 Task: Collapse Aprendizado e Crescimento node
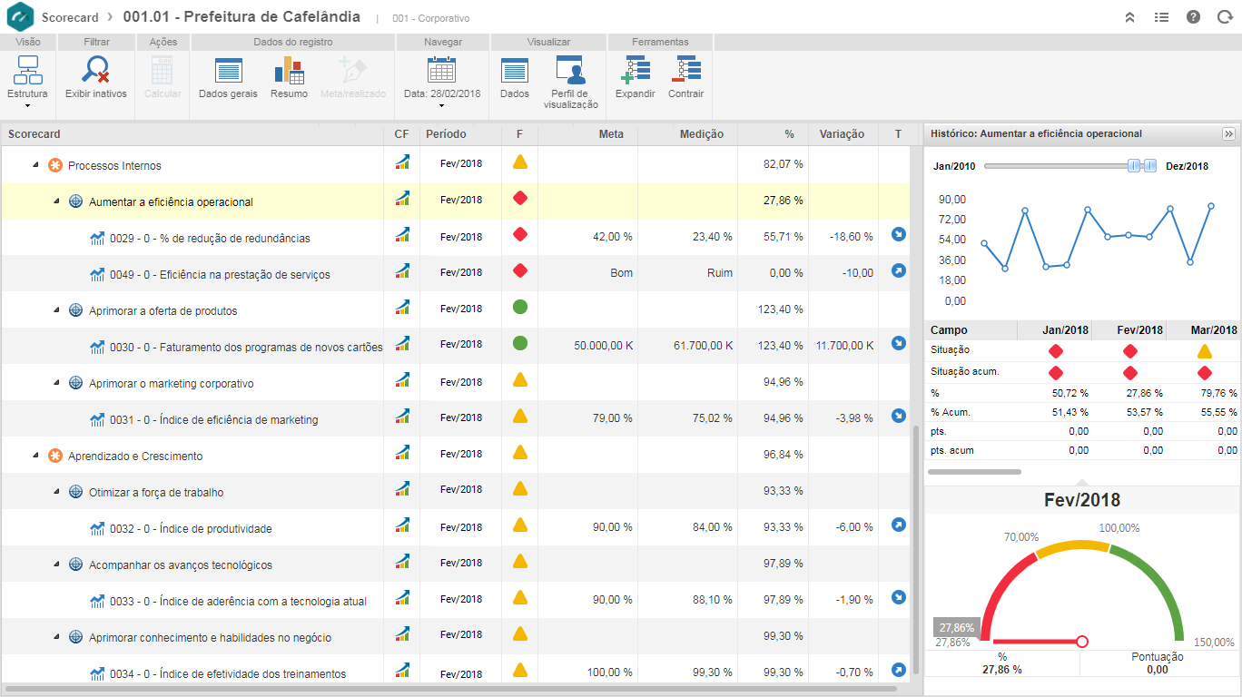pyautogui.click(x=35, y=456)
